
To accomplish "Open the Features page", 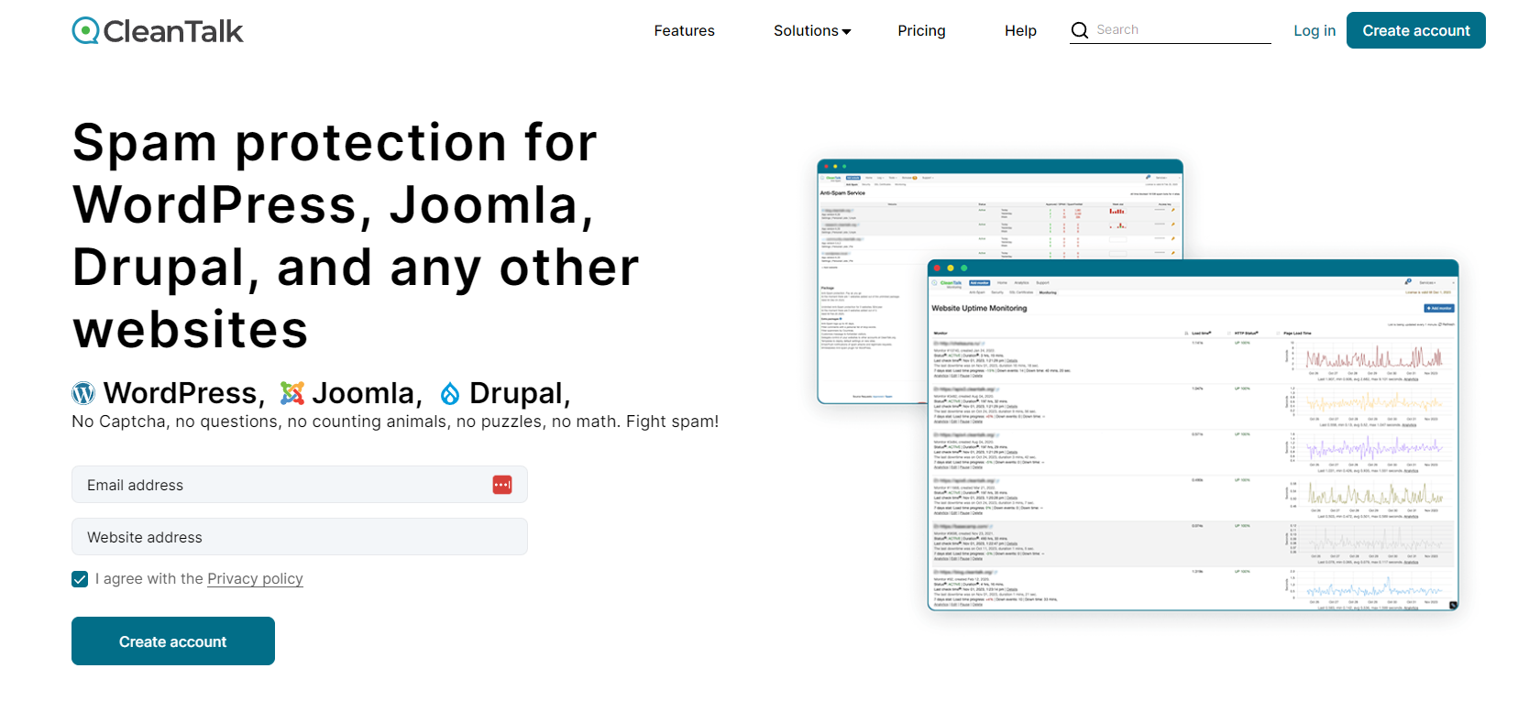I will click(x=684, y=30).
